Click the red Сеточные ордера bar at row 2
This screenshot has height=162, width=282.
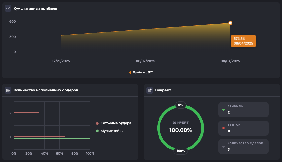tap(26, 113)
